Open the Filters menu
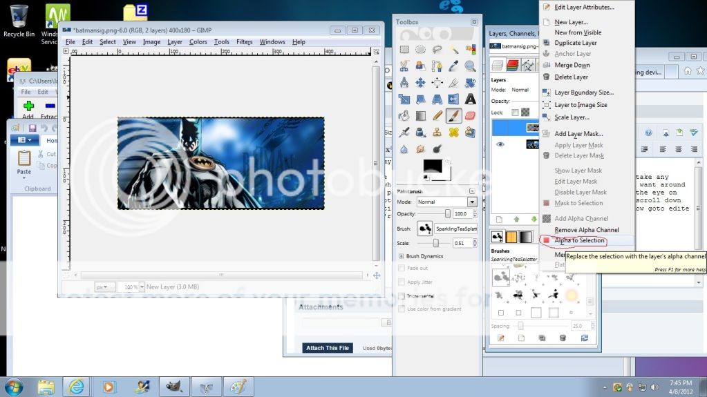The width and height of the screenshot is (707, 397). pos(244,42)
